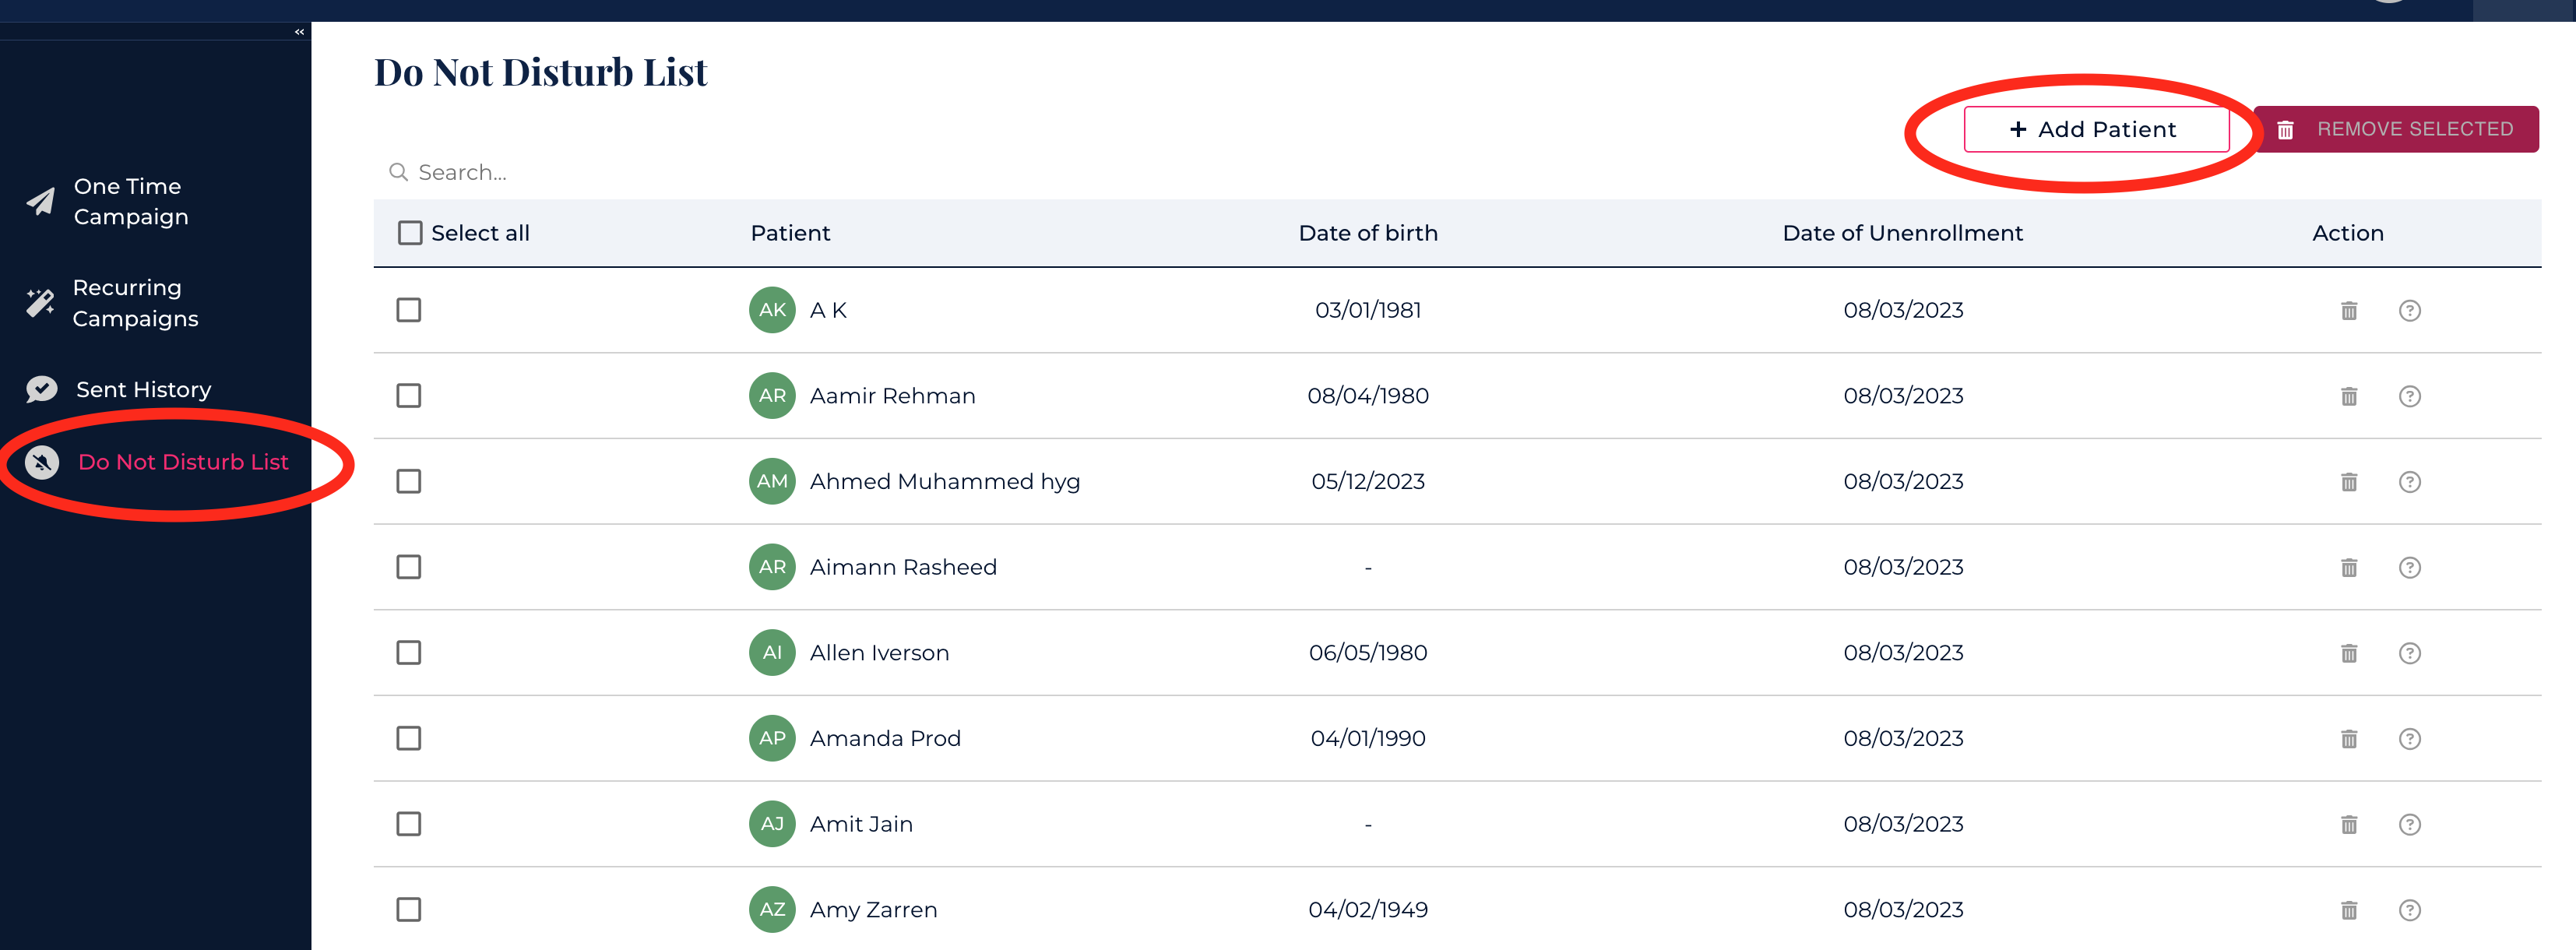Go to Recurring Campaigns in sidebar
The width and height of the screenshot is (2576, 950).
135,303
